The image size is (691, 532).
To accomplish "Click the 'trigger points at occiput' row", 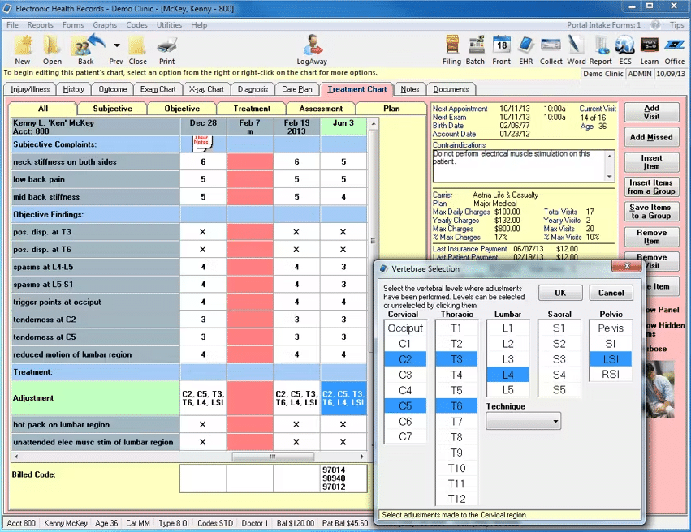I will 95,302.
